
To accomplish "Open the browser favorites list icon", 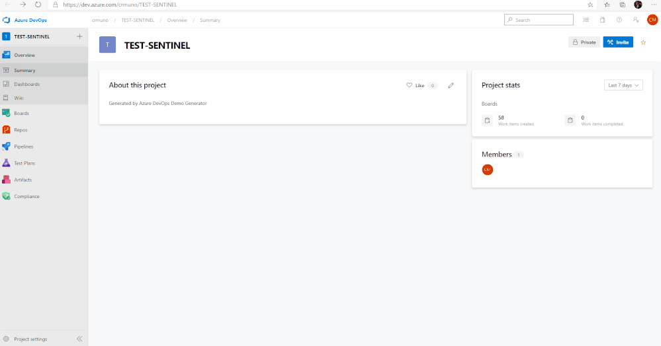I will pyautogui.click(x=607, y=5).
